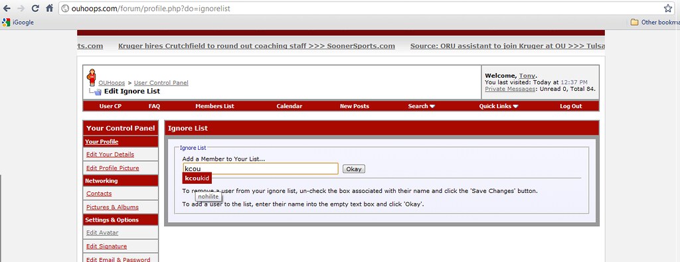Viewport: 680px width, 262px height.
Task: Expand the Search dropdown menu
Action: pos(421,106)
